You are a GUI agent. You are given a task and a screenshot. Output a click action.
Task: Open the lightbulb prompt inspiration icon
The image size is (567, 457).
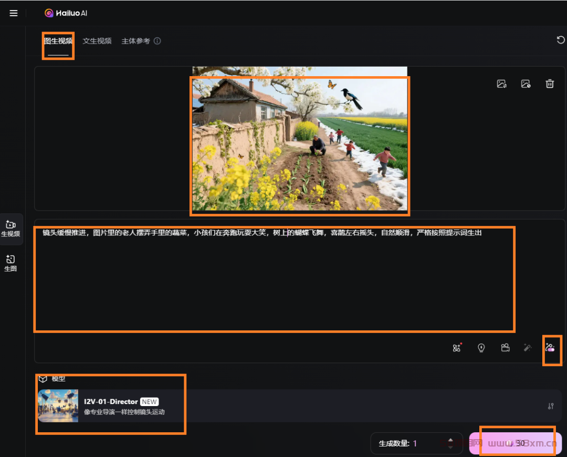pos(481,348)
